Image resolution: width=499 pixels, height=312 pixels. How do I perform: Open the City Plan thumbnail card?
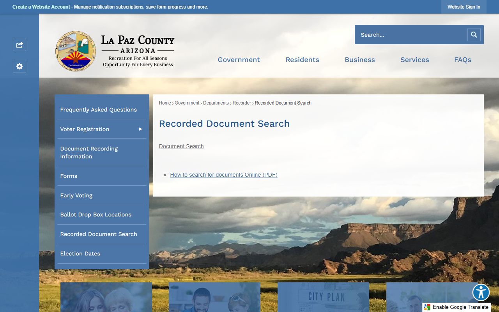pyautogui.click(x=323, y=297)
